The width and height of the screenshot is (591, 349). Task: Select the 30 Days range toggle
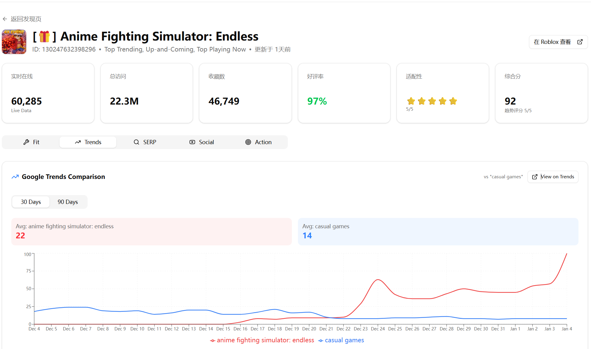click(31, 202)
